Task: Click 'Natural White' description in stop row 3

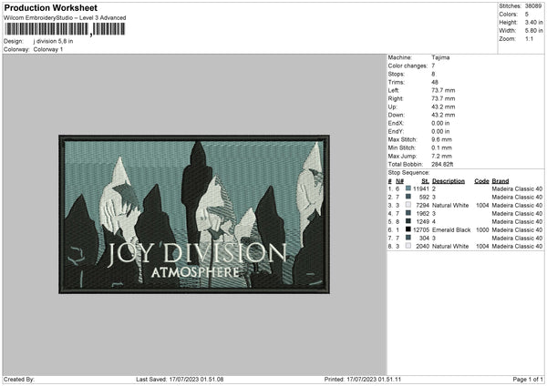Action: pyautogui.click(x=450, y=205)
